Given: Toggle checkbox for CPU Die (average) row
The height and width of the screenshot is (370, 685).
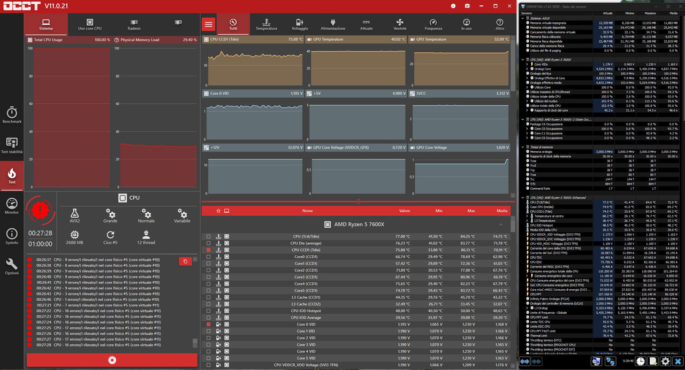Looking at the screenshot, I should pyautogui.click(x=209, y=243).
